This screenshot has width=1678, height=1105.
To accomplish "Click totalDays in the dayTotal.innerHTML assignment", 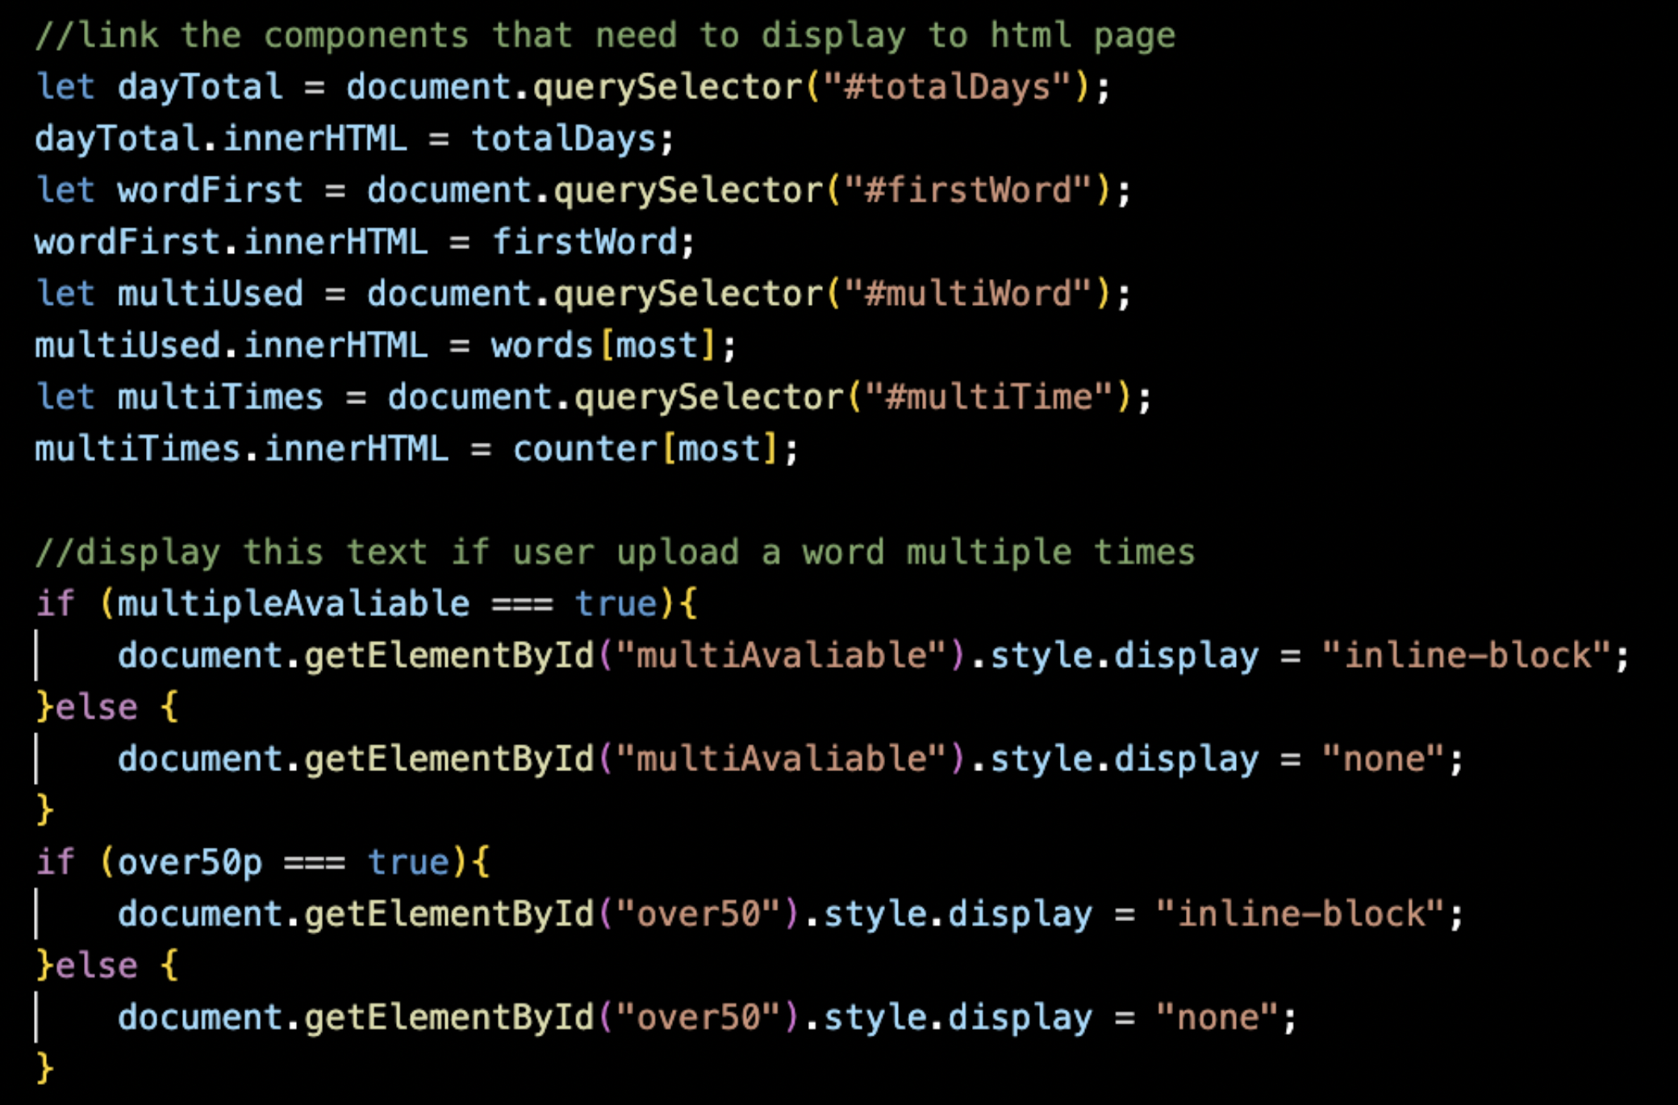I will pos(564,139).
